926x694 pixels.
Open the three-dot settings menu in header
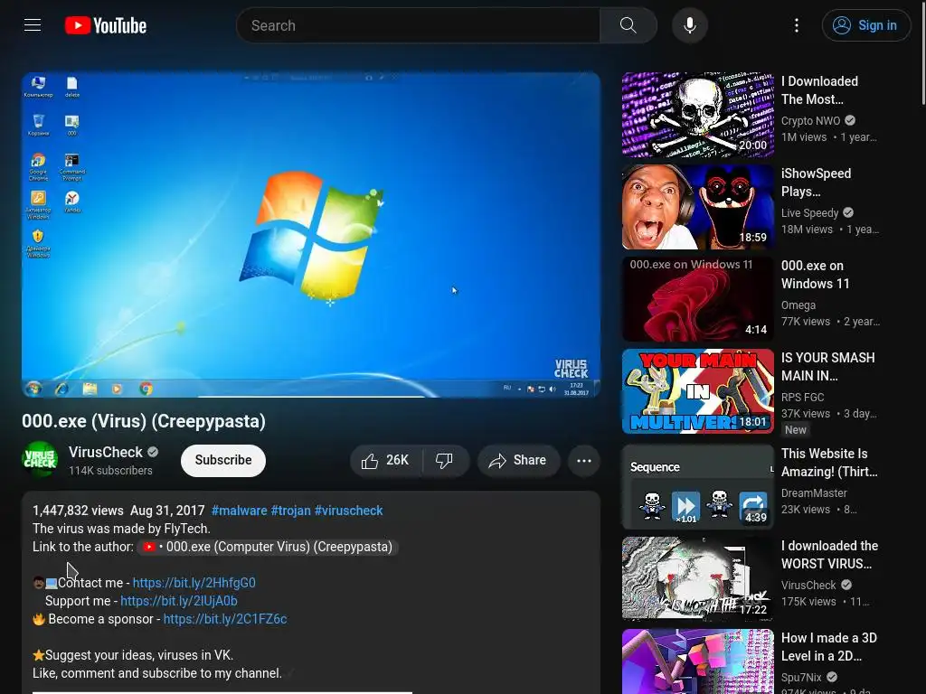click(797, 25)
